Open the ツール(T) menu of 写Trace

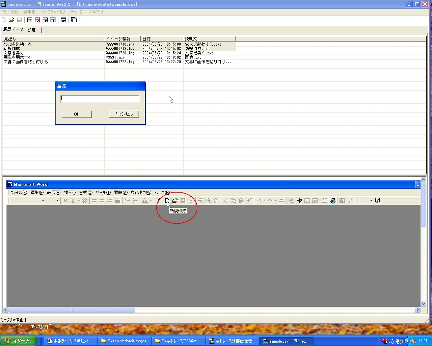tap(77, 12)
